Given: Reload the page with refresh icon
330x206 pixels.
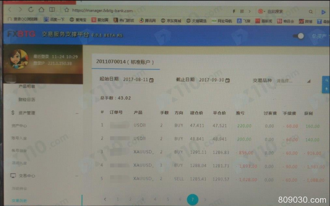Looking at the screenshot, I should coord(31,9).
